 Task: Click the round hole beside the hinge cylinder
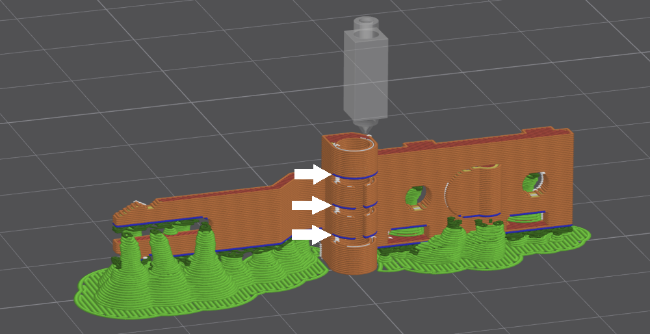click(x=417, y=198)
